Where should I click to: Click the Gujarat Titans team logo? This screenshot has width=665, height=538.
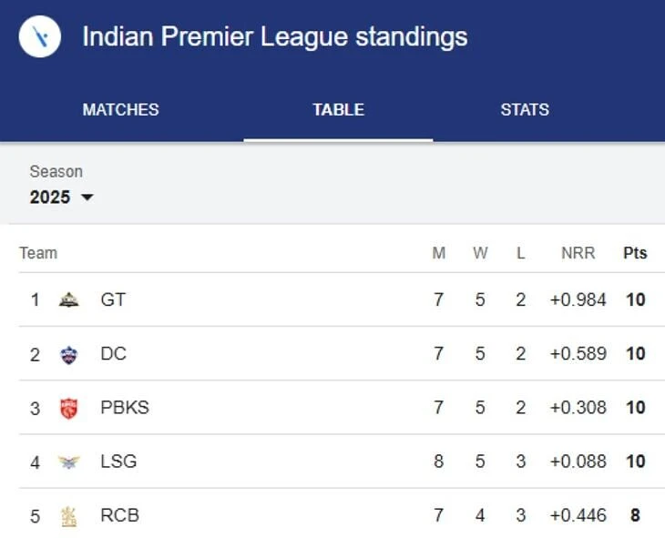pyautogui.click(x=68, y=299)
